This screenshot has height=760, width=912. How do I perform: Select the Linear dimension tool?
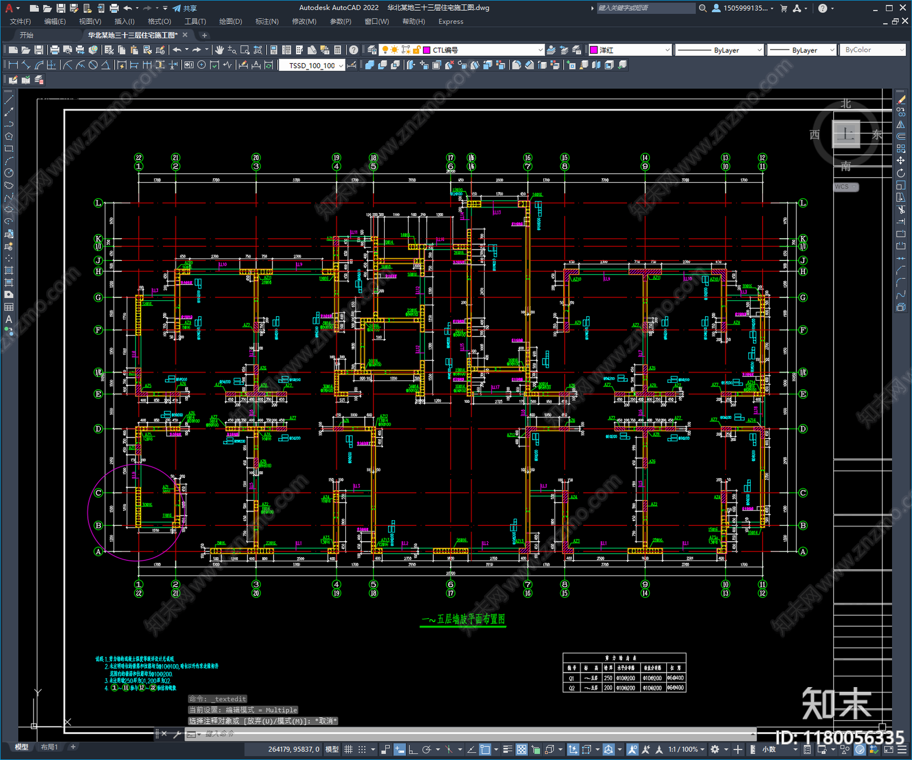coord(14,65)
